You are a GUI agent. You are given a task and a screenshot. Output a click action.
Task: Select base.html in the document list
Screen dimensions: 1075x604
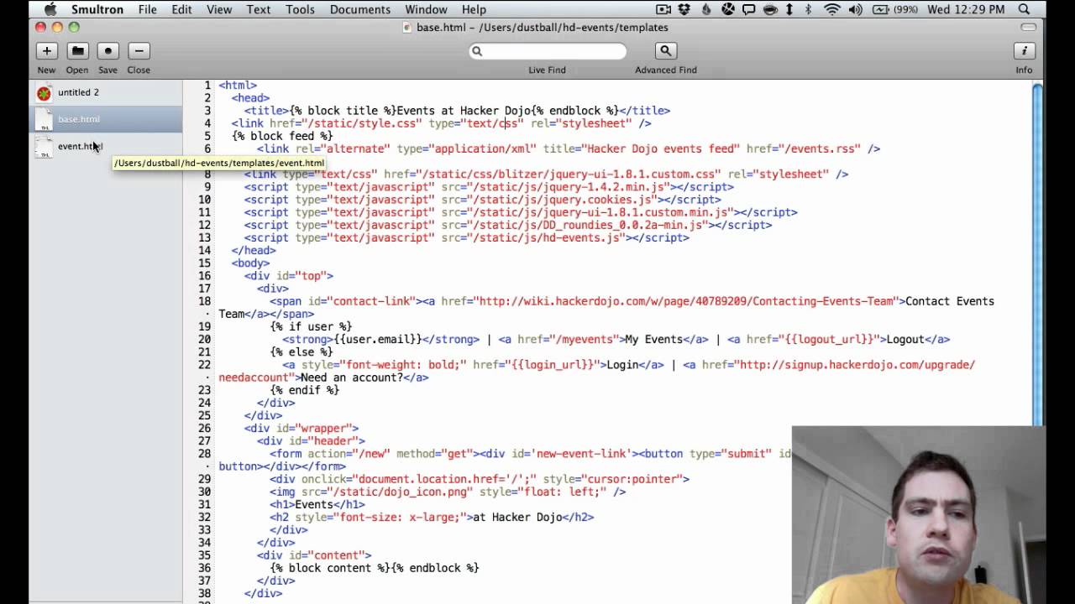pos(106,119)
